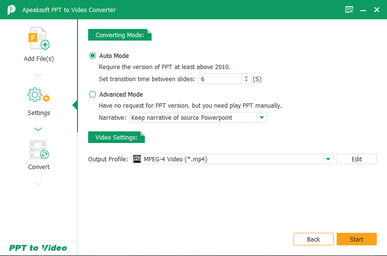Click the chevron below Convert
The width and height of the screenshot is (387, 256).
(38, 183)
